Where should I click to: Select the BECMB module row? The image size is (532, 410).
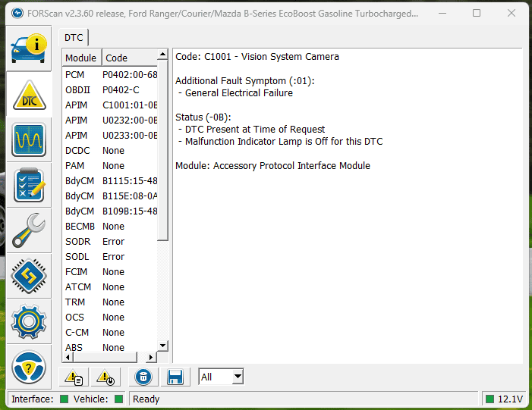coord(110,227)
